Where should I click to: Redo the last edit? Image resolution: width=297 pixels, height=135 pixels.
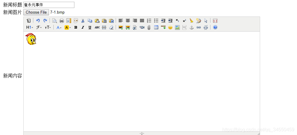(45, 21)
